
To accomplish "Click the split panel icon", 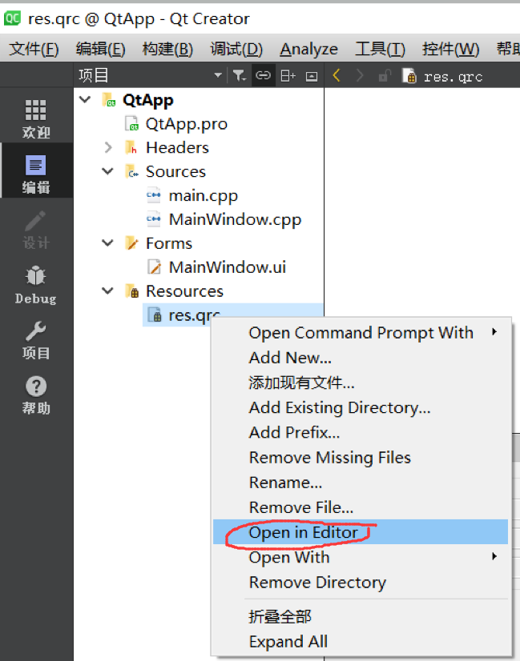I will click(288, 76).
